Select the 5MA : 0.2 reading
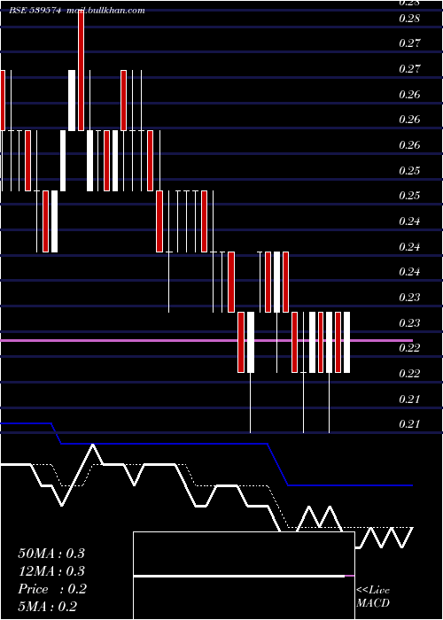This screenshot has height=620, width=443. [x=48, y=607]
